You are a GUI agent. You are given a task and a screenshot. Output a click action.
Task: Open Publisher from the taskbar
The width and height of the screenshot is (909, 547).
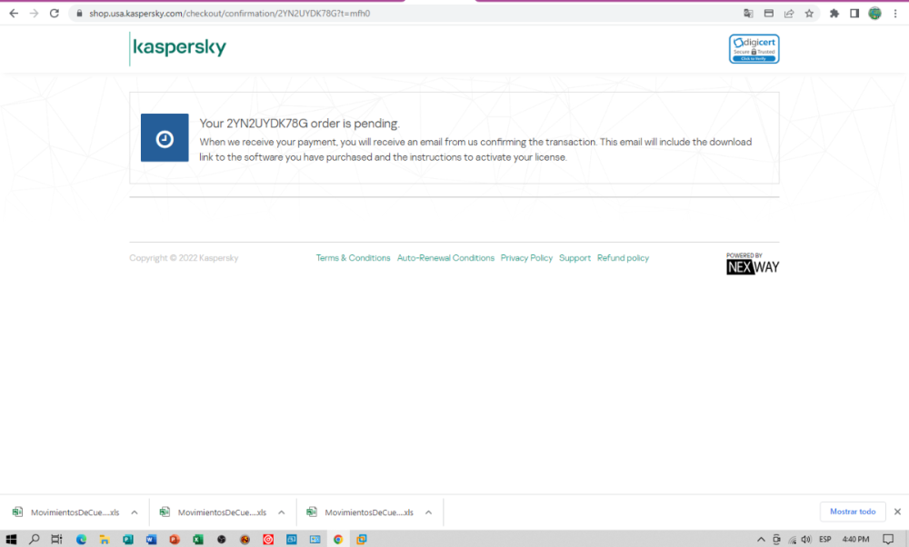click(x=128, y=539)
